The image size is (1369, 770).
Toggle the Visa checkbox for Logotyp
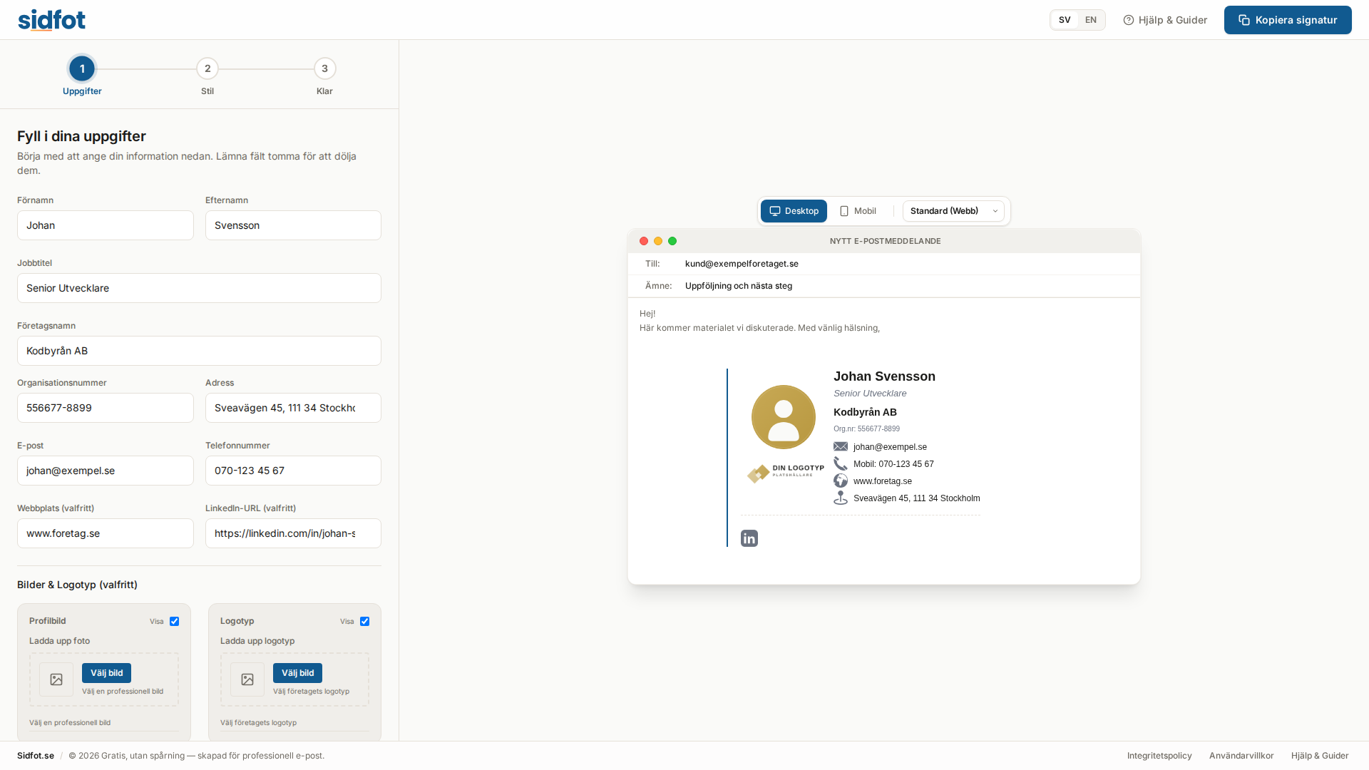pyautogui.click(x=364, y=621)
